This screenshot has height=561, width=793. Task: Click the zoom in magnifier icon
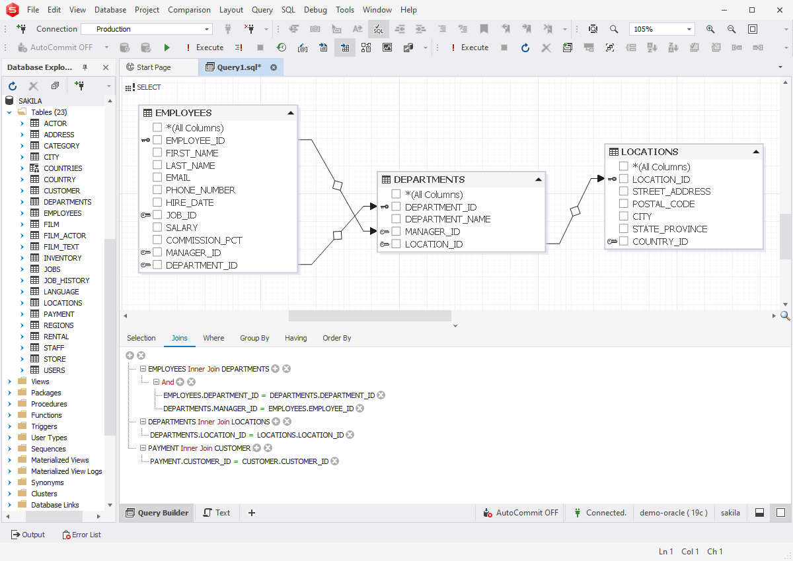[710, 29]
